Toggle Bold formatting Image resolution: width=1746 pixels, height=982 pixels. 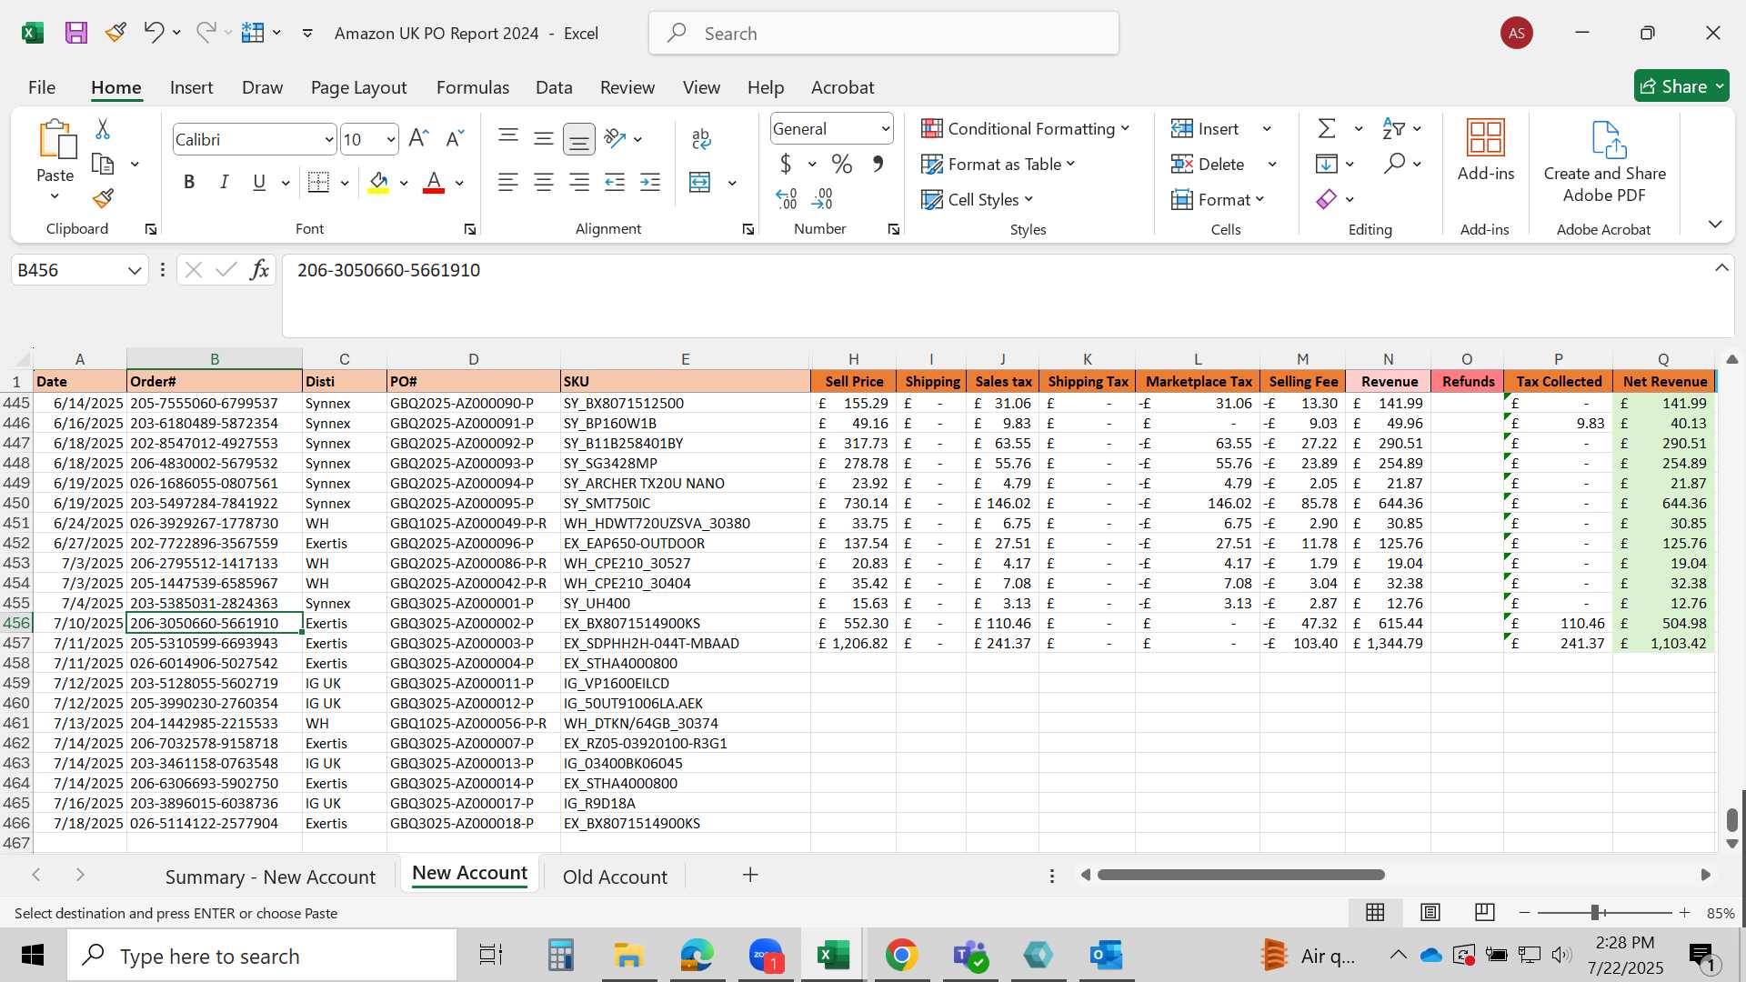click(x=189, y=183)
